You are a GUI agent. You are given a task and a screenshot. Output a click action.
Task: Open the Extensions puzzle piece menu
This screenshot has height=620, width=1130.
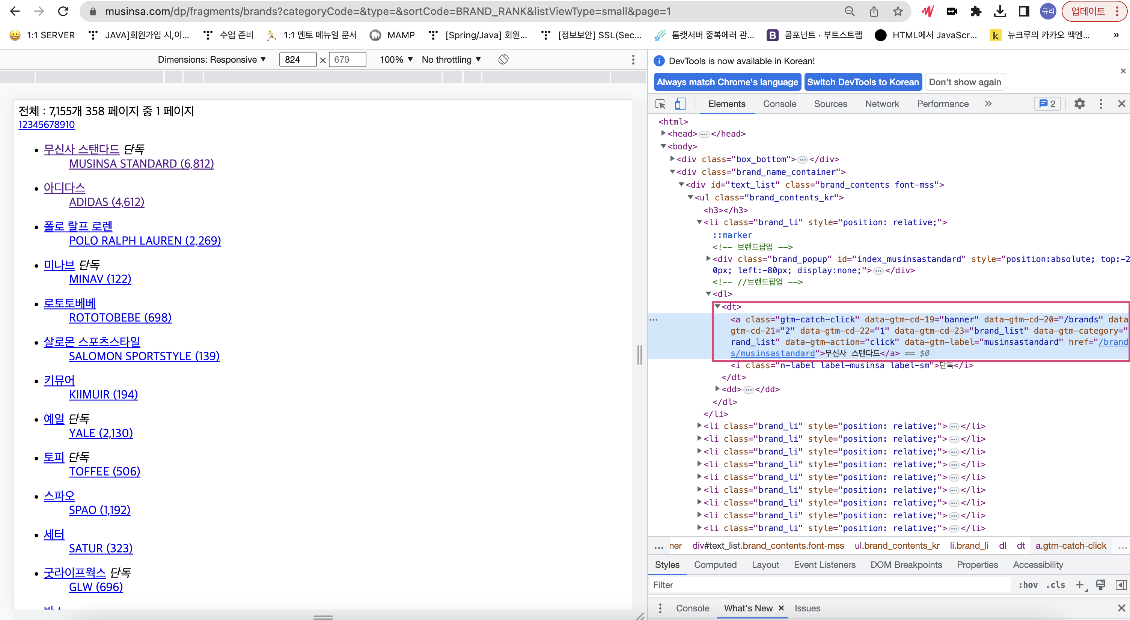pyautogui.click(x=976, y=11)
